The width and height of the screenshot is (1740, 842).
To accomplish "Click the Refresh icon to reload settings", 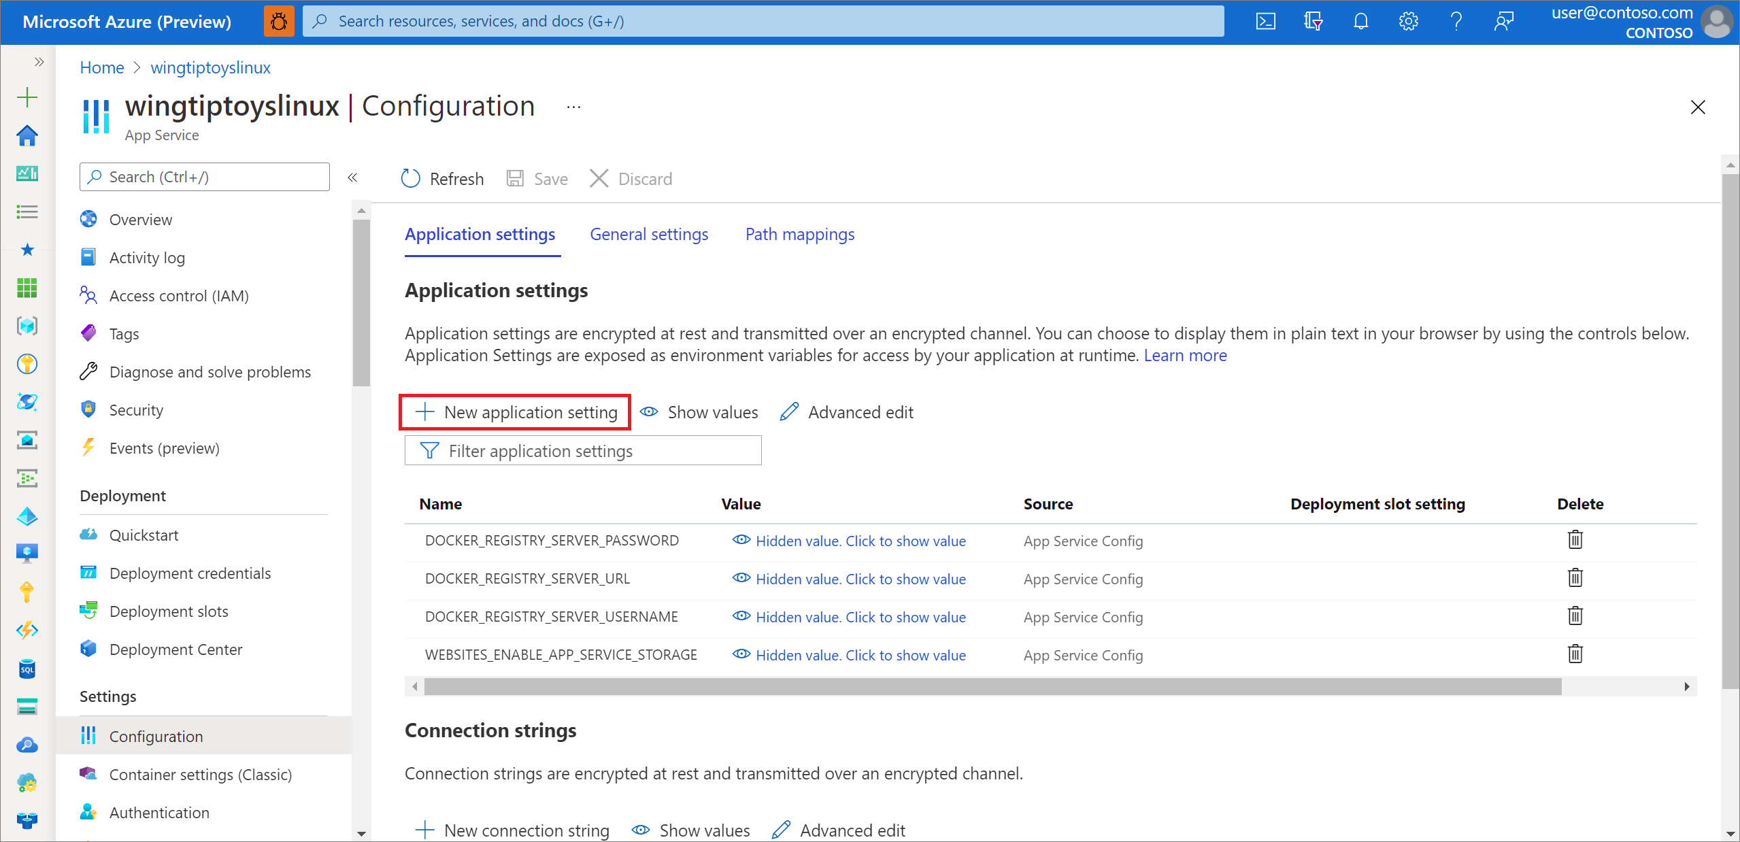I will 411,179.
